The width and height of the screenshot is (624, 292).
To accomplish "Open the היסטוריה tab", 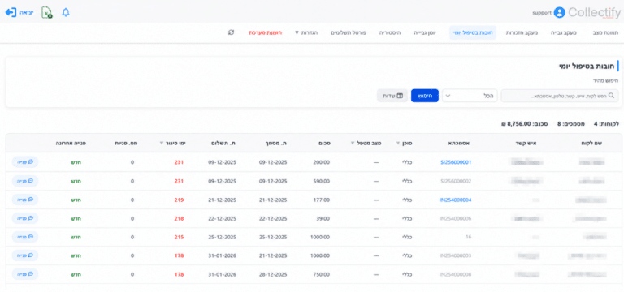I will (x=390, y=32).
